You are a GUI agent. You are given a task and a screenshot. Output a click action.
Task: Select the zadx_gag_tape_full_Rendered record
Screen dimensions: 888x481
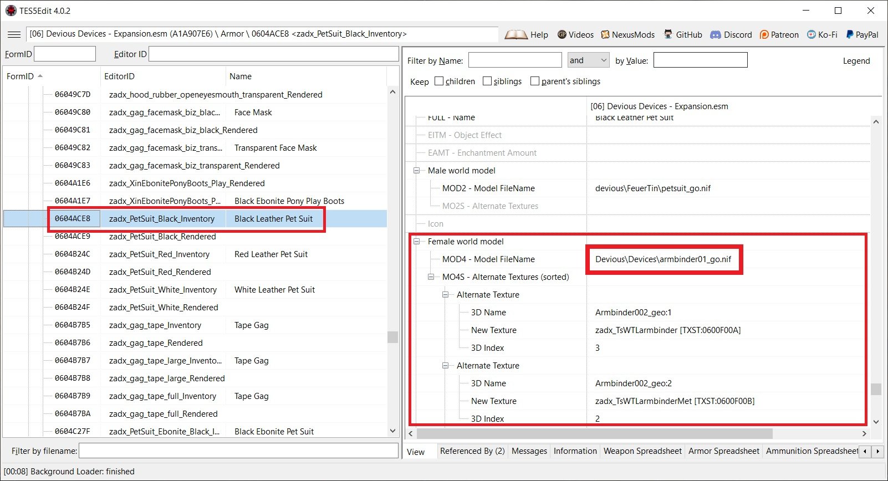click(195, 414)
